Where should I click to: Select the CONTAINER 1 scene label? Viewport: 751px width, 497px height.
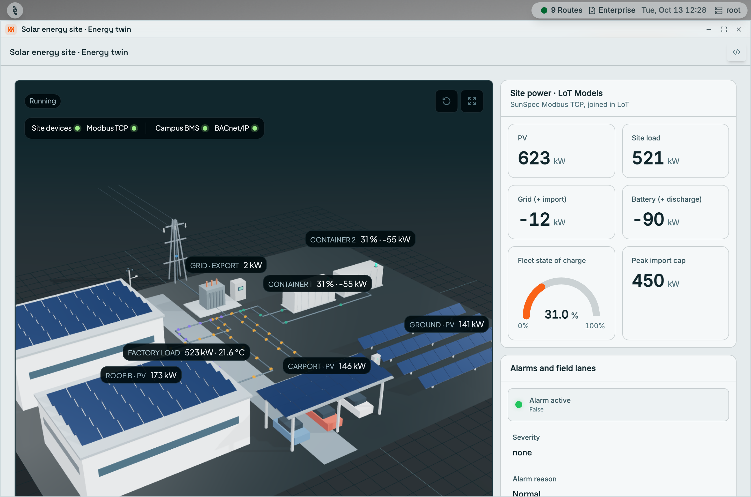pyautogui.click(x=317, y=284)
